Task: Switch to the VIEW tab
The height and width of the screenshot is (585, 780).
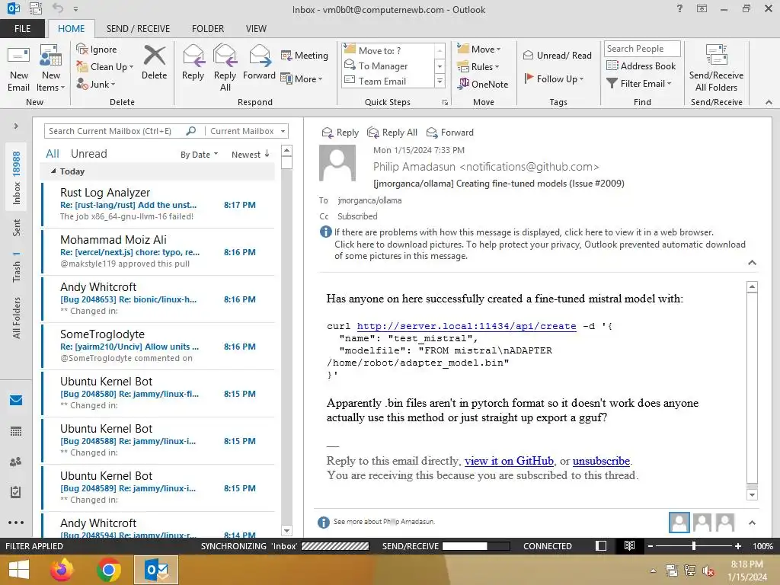Action: (x=256, y=29)
